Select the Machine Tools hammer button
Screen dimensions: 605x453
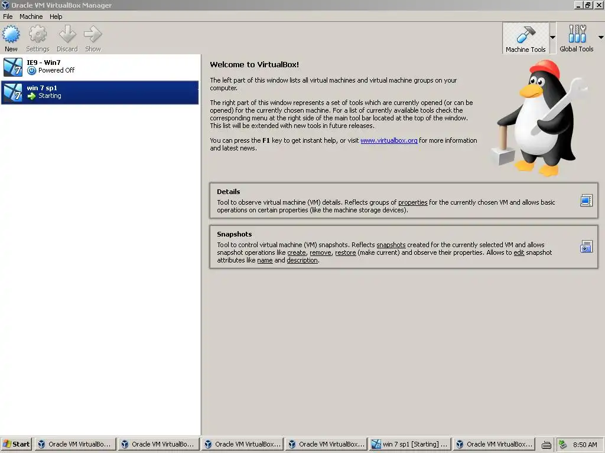click(x=525, y=38)
